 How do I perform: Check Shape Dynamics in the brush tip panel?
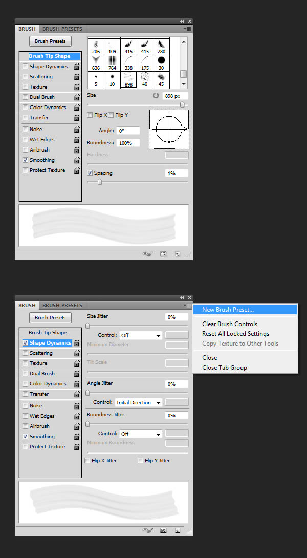pyautogui.click(x=25, y=67)
